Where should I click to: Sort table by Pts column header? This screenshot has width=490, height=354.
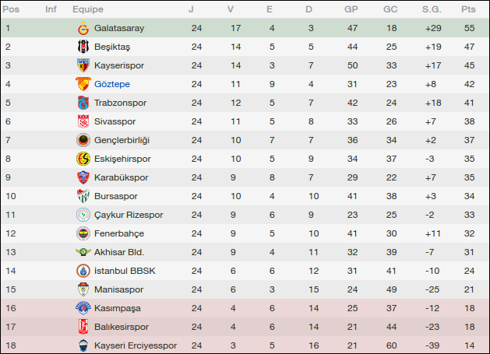(x=468, y=9)
